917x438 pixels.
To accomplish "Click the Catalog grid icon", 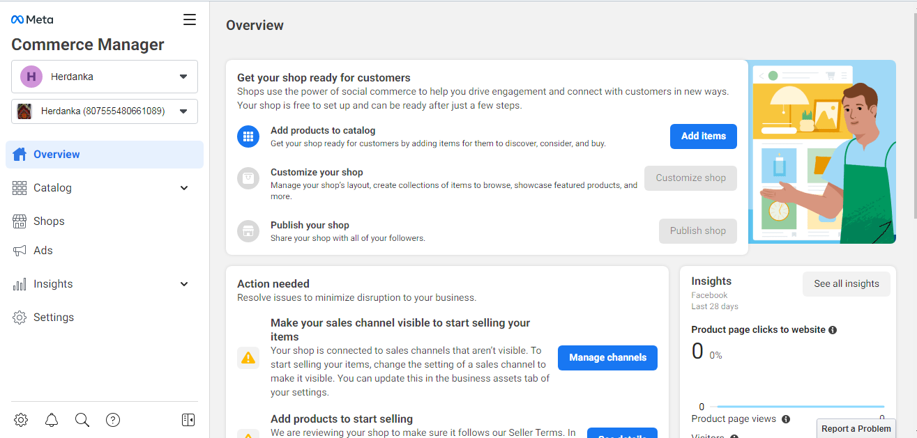I will coord(20,188).
